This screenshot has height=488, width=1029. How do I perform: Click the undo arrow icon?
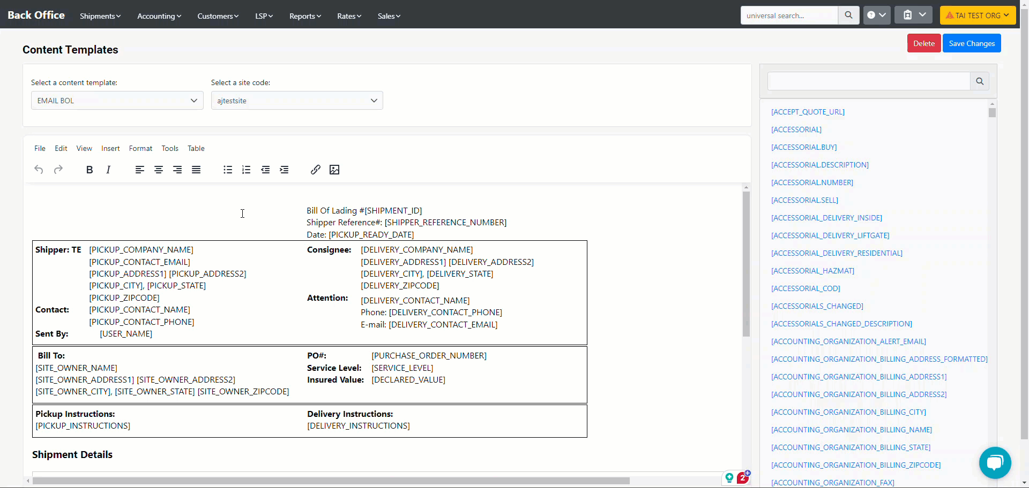pos(39,170)
